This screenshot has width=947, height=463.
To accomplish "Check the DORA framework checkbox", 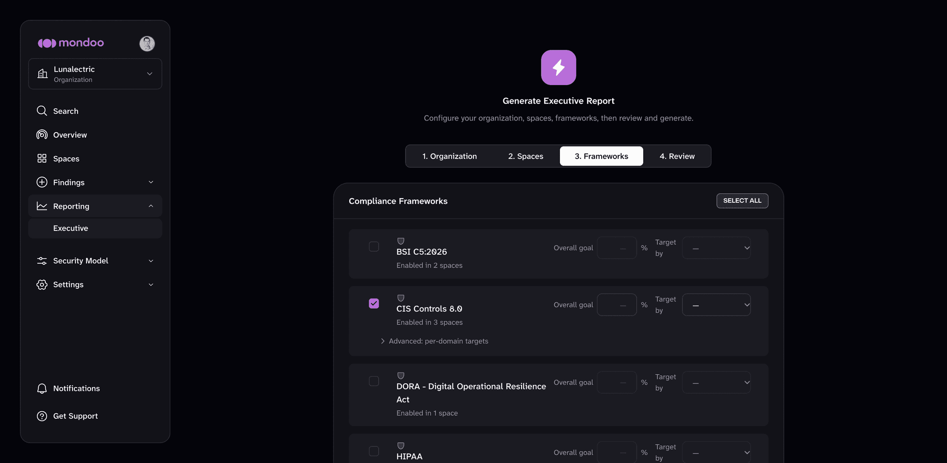I will tap(374, 381).
